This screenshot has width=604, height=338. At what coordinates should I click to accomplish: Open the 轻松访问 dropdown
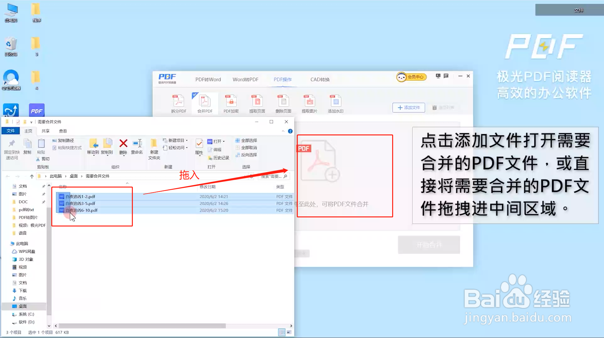pyautogui.click(x=175, y=148)
